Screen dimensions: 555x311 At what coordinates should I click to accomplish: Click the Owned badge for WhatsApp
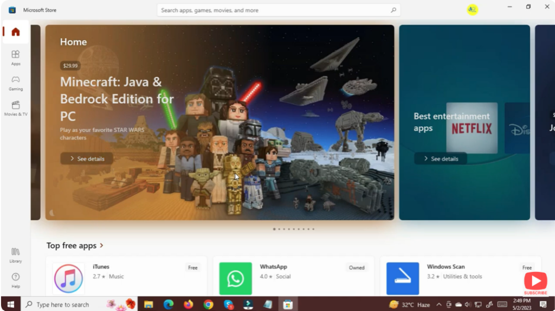(357, 268)
